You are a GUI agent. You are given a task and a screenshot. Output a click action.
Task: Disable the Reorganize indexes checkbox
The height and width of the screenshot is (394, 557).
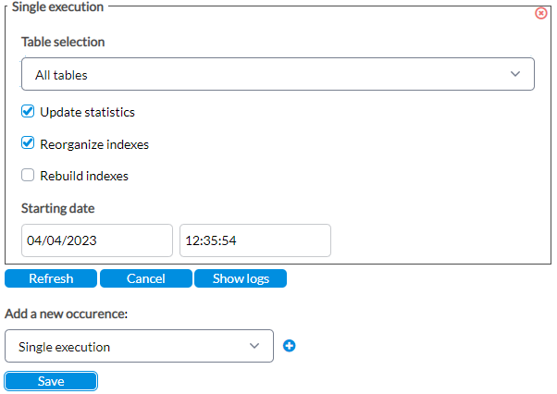pyautogui.click(x=28, y=143)
